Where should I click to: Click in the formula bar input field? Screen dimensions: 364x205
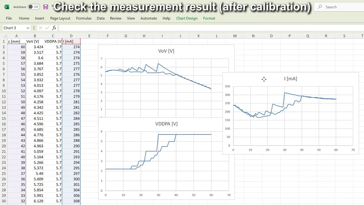199,28
